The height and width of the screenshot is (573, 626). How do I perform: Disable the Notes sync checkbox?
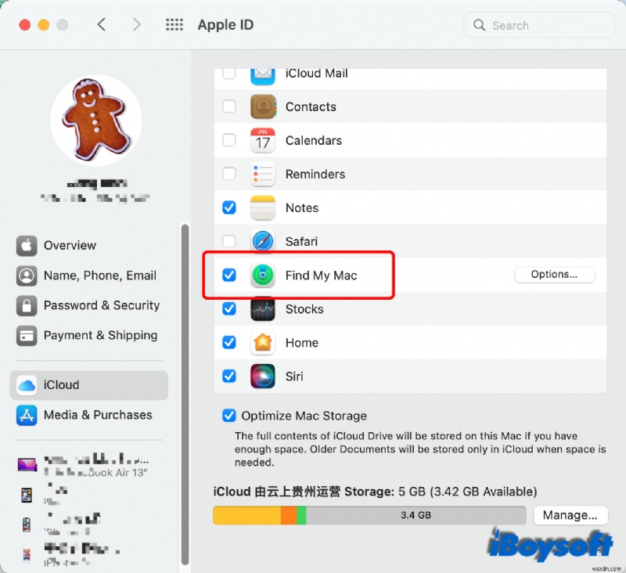coord(229,207)
